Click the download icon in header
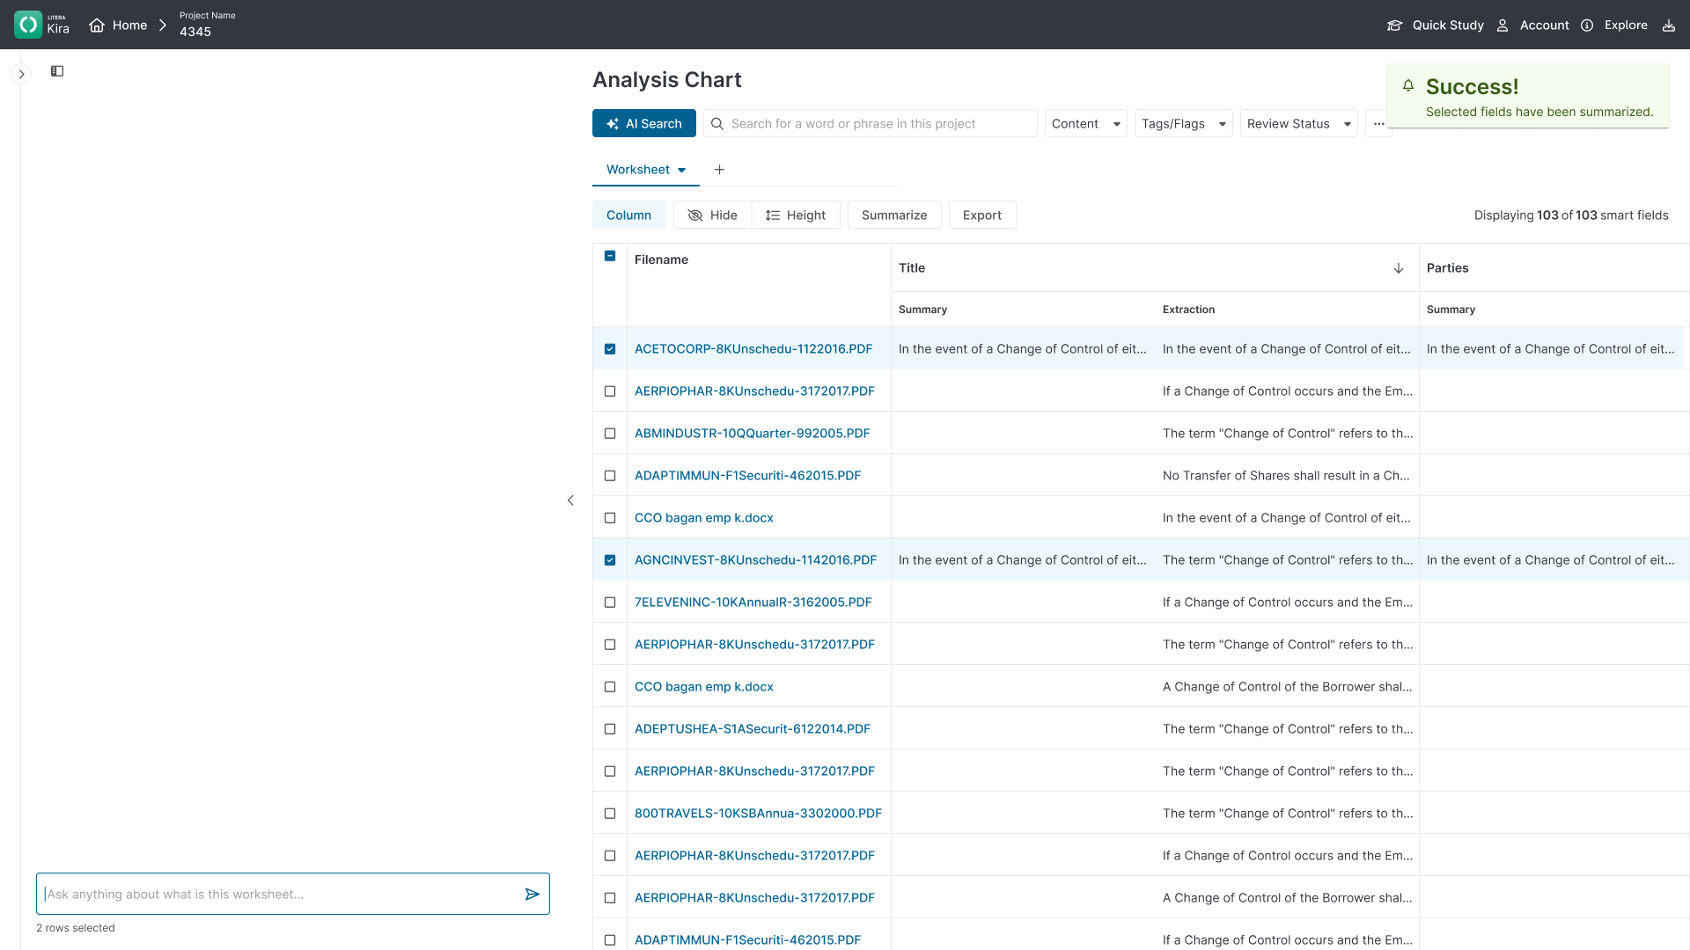1690x950 pixels. coord(1669,26)
